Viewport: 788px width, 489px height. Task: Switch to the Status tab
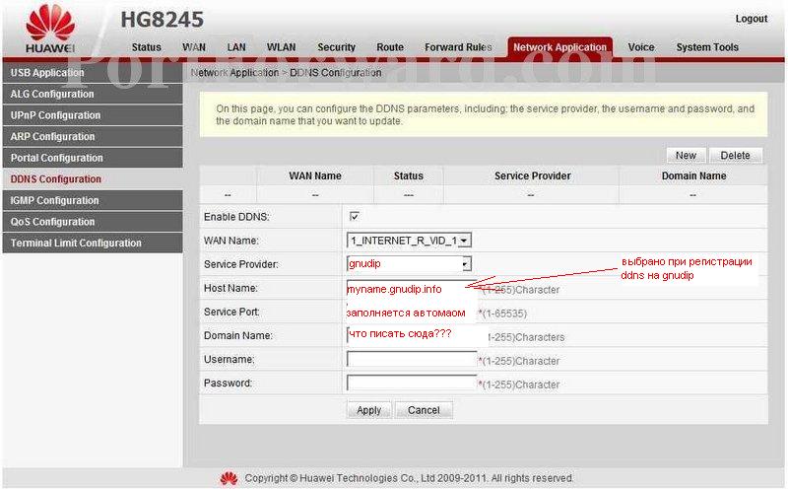146,47
